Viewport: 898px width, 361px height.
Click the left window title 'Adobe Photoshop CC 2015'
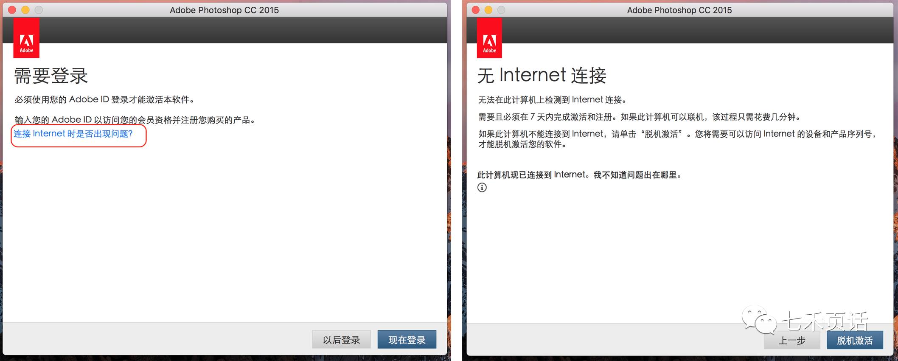(x=224, y=10)
